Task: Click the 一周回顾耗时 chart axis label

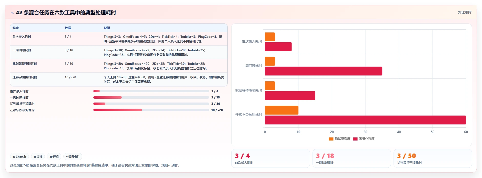Action: click(252, 66)
